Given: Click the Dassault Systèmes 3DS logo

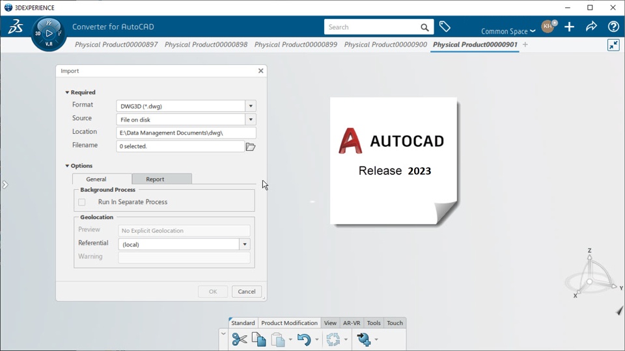Looking at the screenshot, I should click(16, 27).
